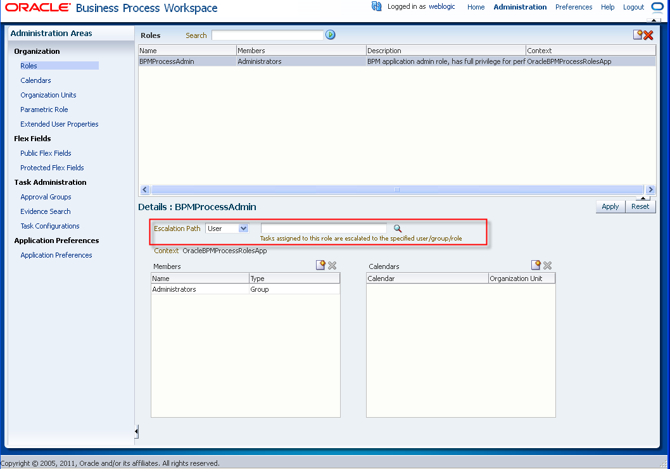Screen dimensions: 670x469
Task: Add a member to Members table
Action: click(x=320, y=265)
